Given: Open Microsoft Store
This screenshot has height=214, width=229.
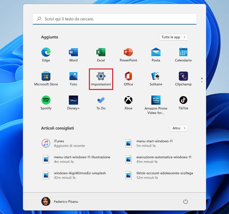Looking at the screenshot, I should 46,79.
